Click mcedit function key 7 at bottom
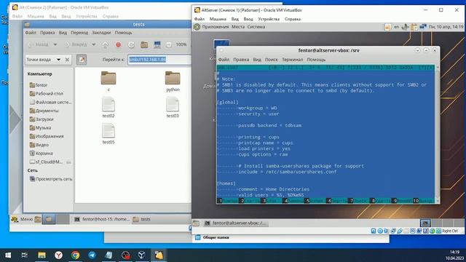Viewport: 466px width, 262px height. tap(359, 201)
